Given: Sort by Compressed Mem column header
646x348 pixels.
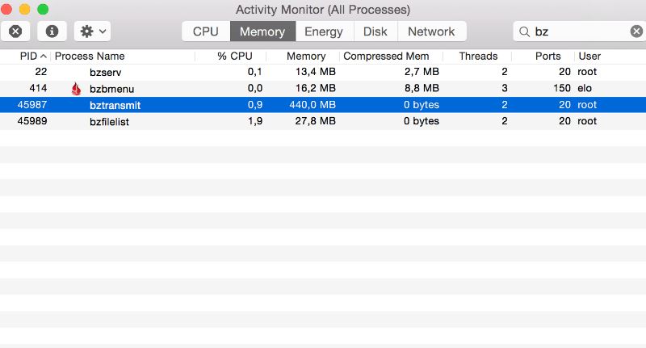Looking at the screenshot, I should click(x=386, y=56).
